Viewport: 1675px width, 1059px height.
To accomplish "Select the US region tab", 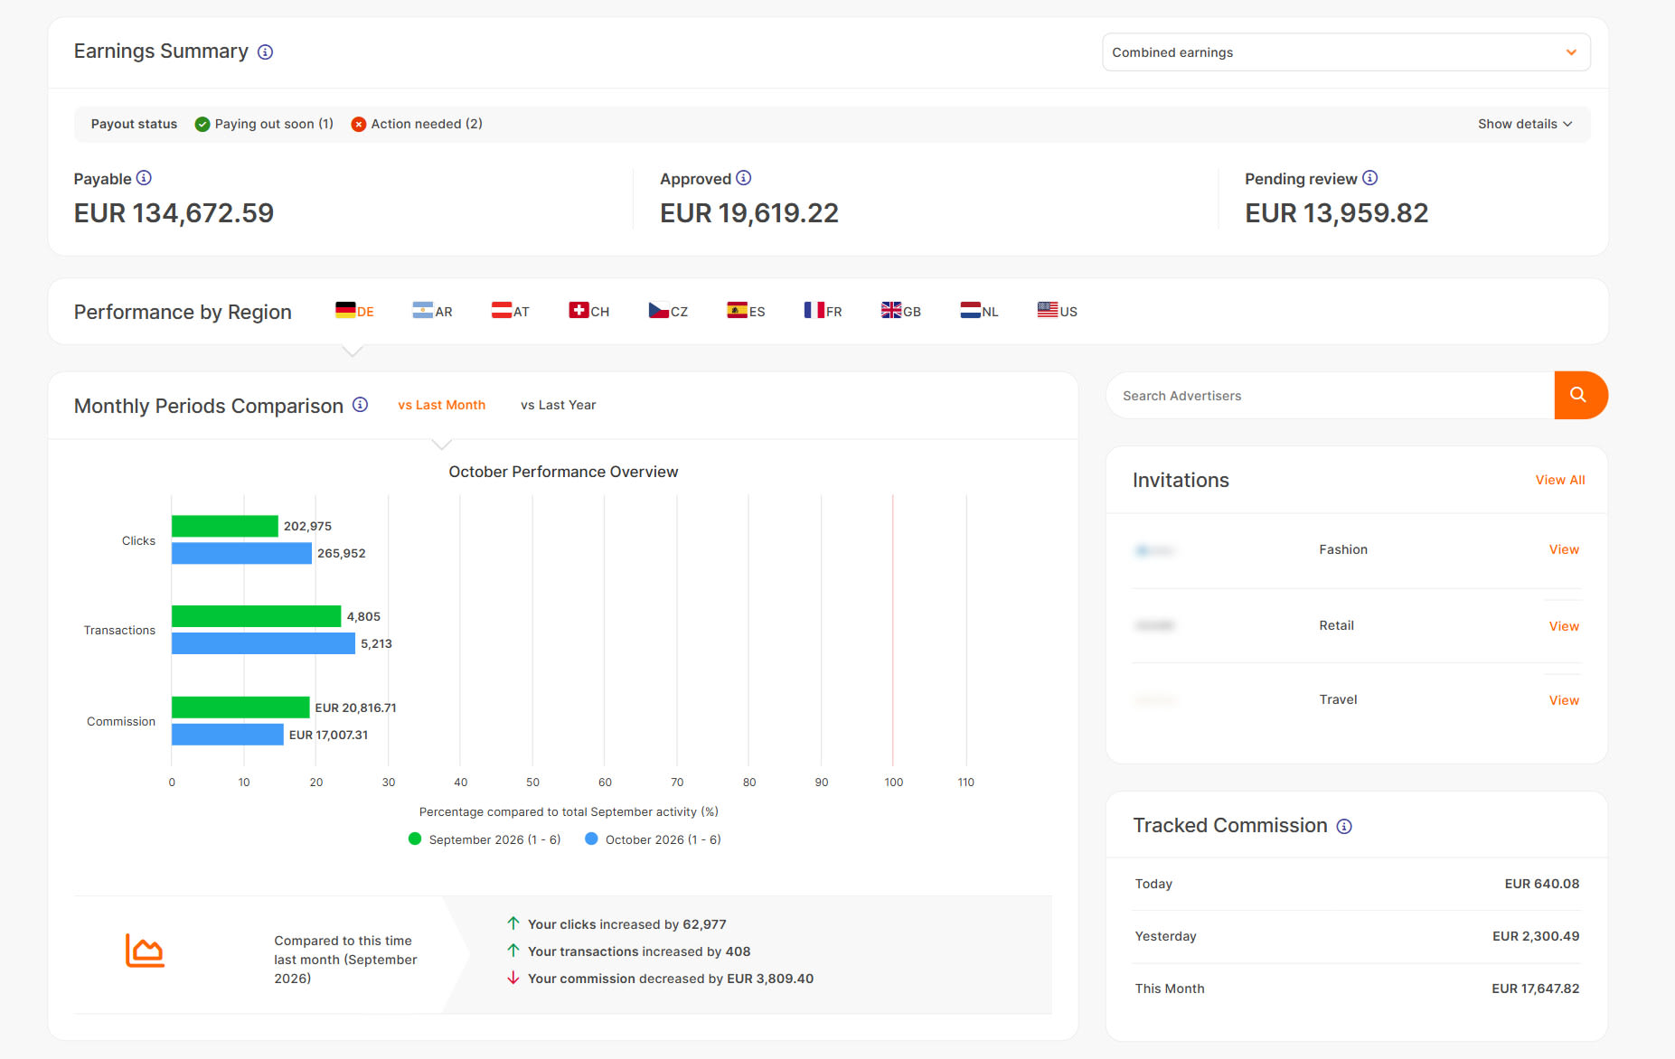I will pos(1058,311).
